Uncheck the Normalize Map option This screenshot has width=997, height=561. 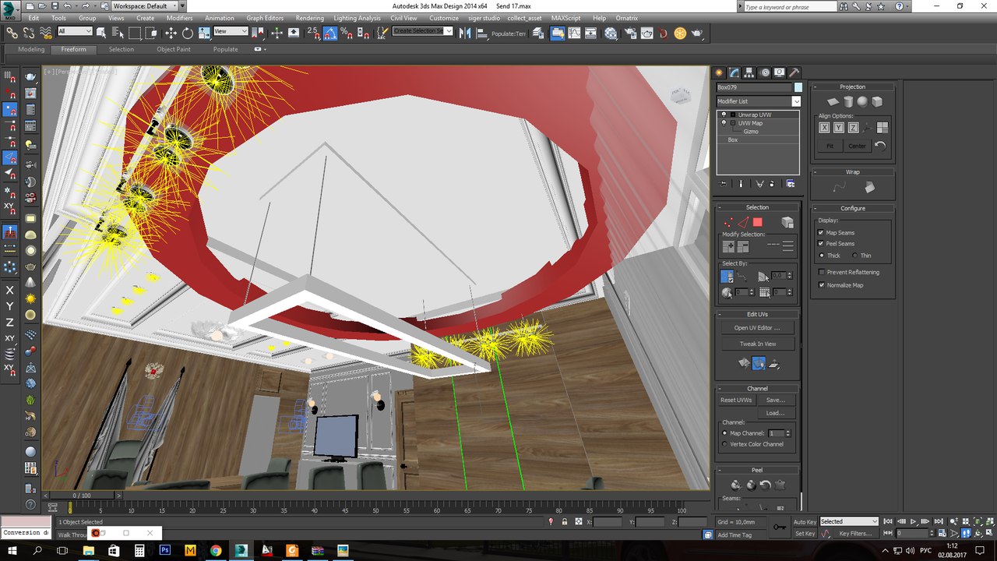tap(822, 285)
